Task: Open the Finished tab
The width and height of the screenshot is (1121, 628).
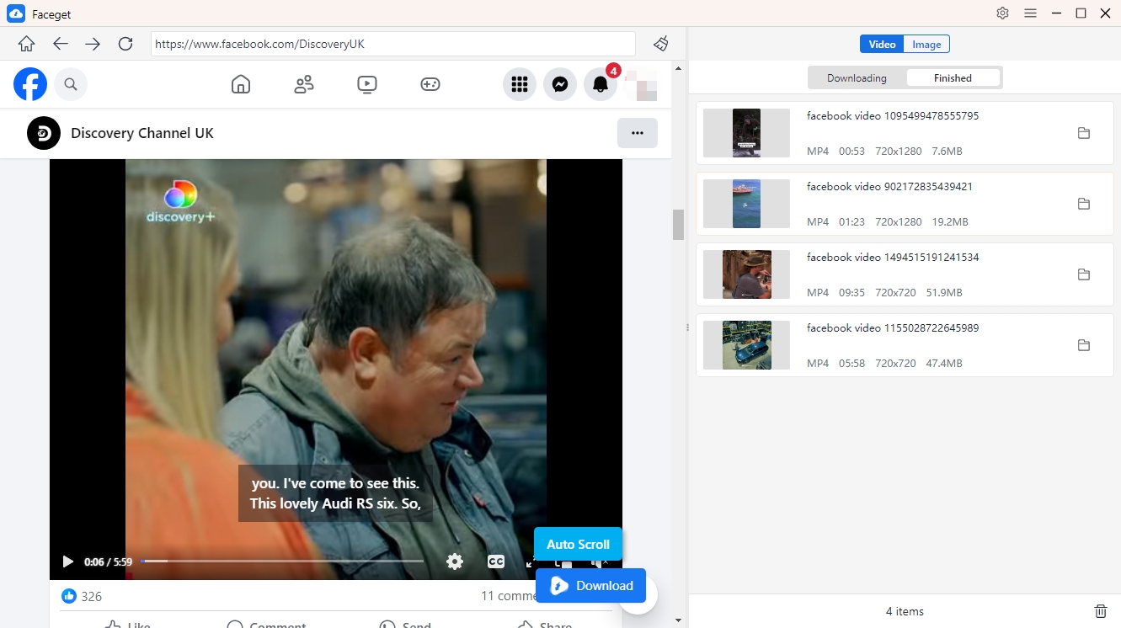Action: pos(953,78)
